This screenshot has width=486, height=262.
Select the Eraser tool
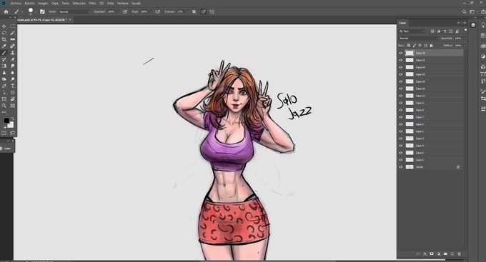(12, 59)
